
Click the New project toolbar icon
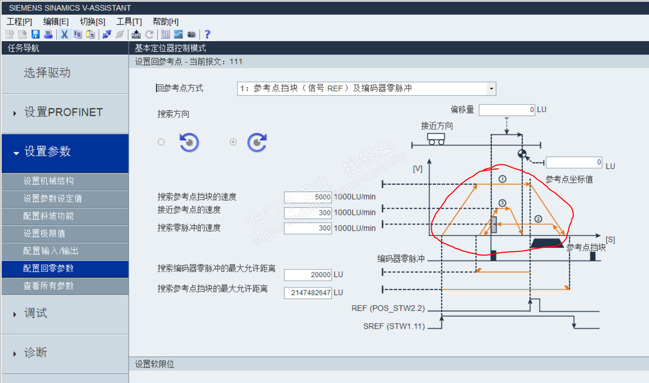9,34
